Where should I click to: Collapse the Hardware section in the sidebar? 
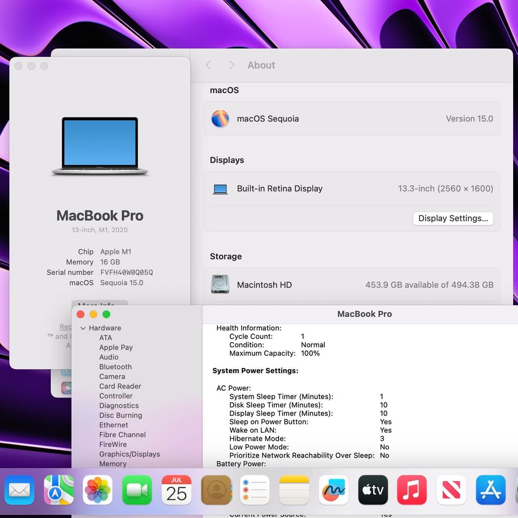pos(83,328)
